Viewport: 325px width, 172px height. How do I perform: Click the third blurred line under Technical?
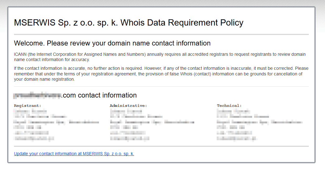click(259, 122)
